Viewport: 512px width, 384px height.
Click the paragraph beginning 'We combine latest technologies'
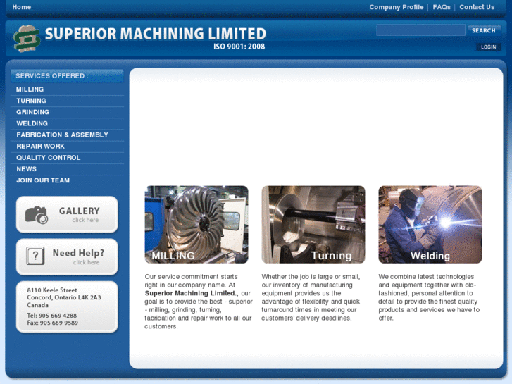coord(429,297)
